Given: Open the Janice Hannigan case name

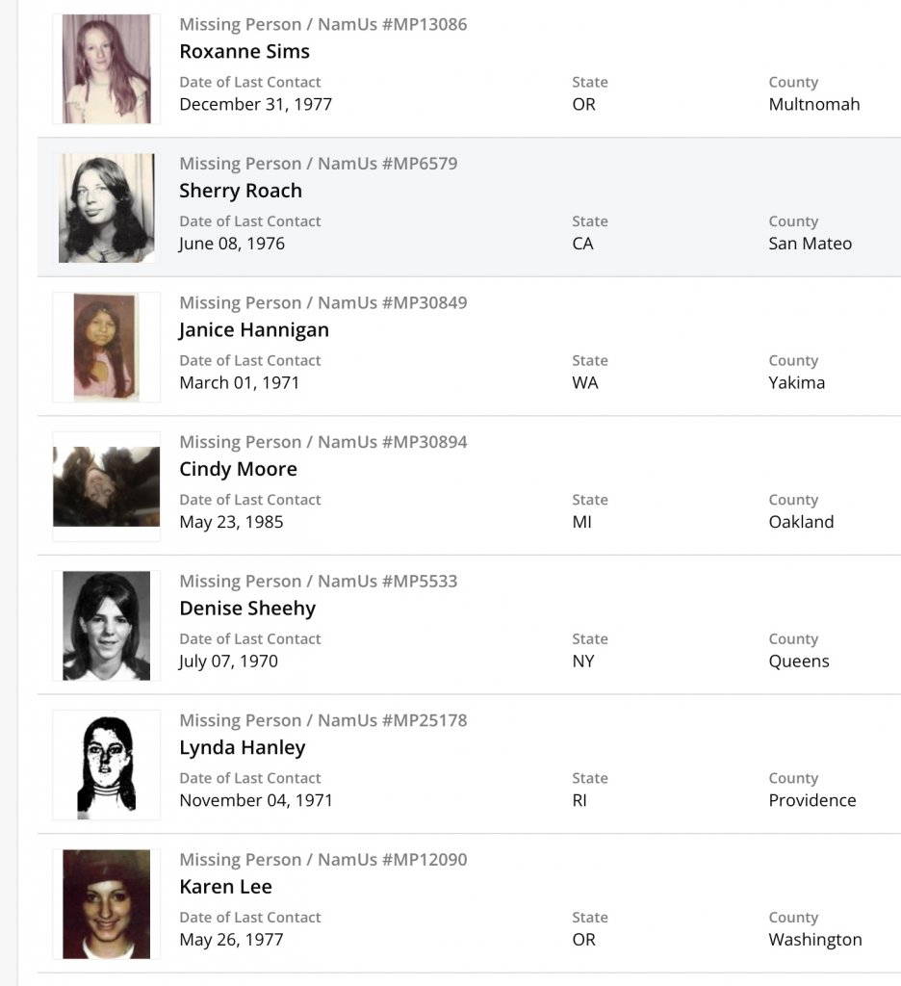Looking at the screenshot, I should (254, 329).
